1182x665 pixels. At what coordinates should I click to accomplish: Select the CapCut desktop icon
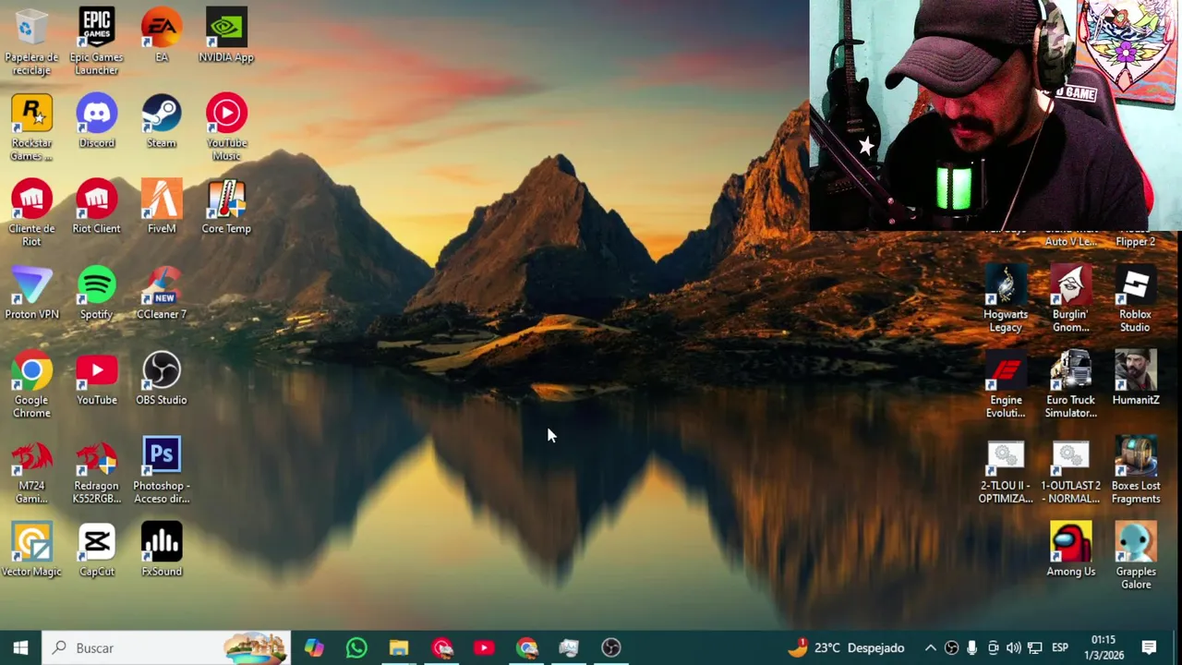[97, 551]
